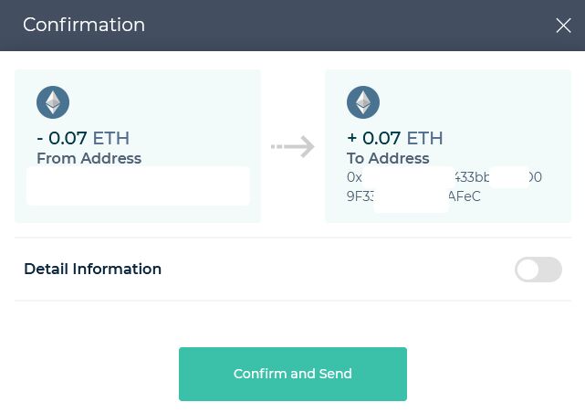
Task: Click the Detail Information label
Action: click(92, 270)
